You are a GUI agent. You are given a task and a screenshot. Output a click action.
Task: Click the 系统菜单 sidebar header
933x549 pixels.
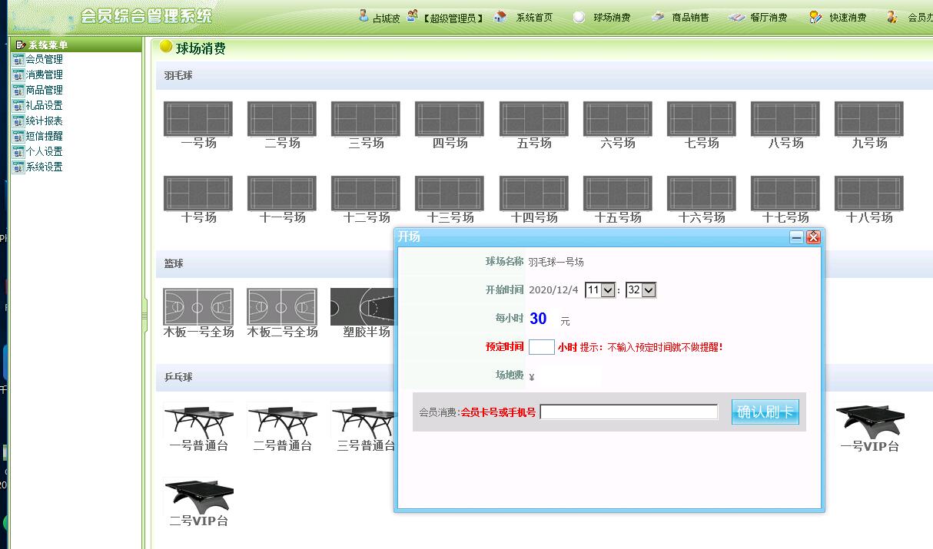click(75, 45)
